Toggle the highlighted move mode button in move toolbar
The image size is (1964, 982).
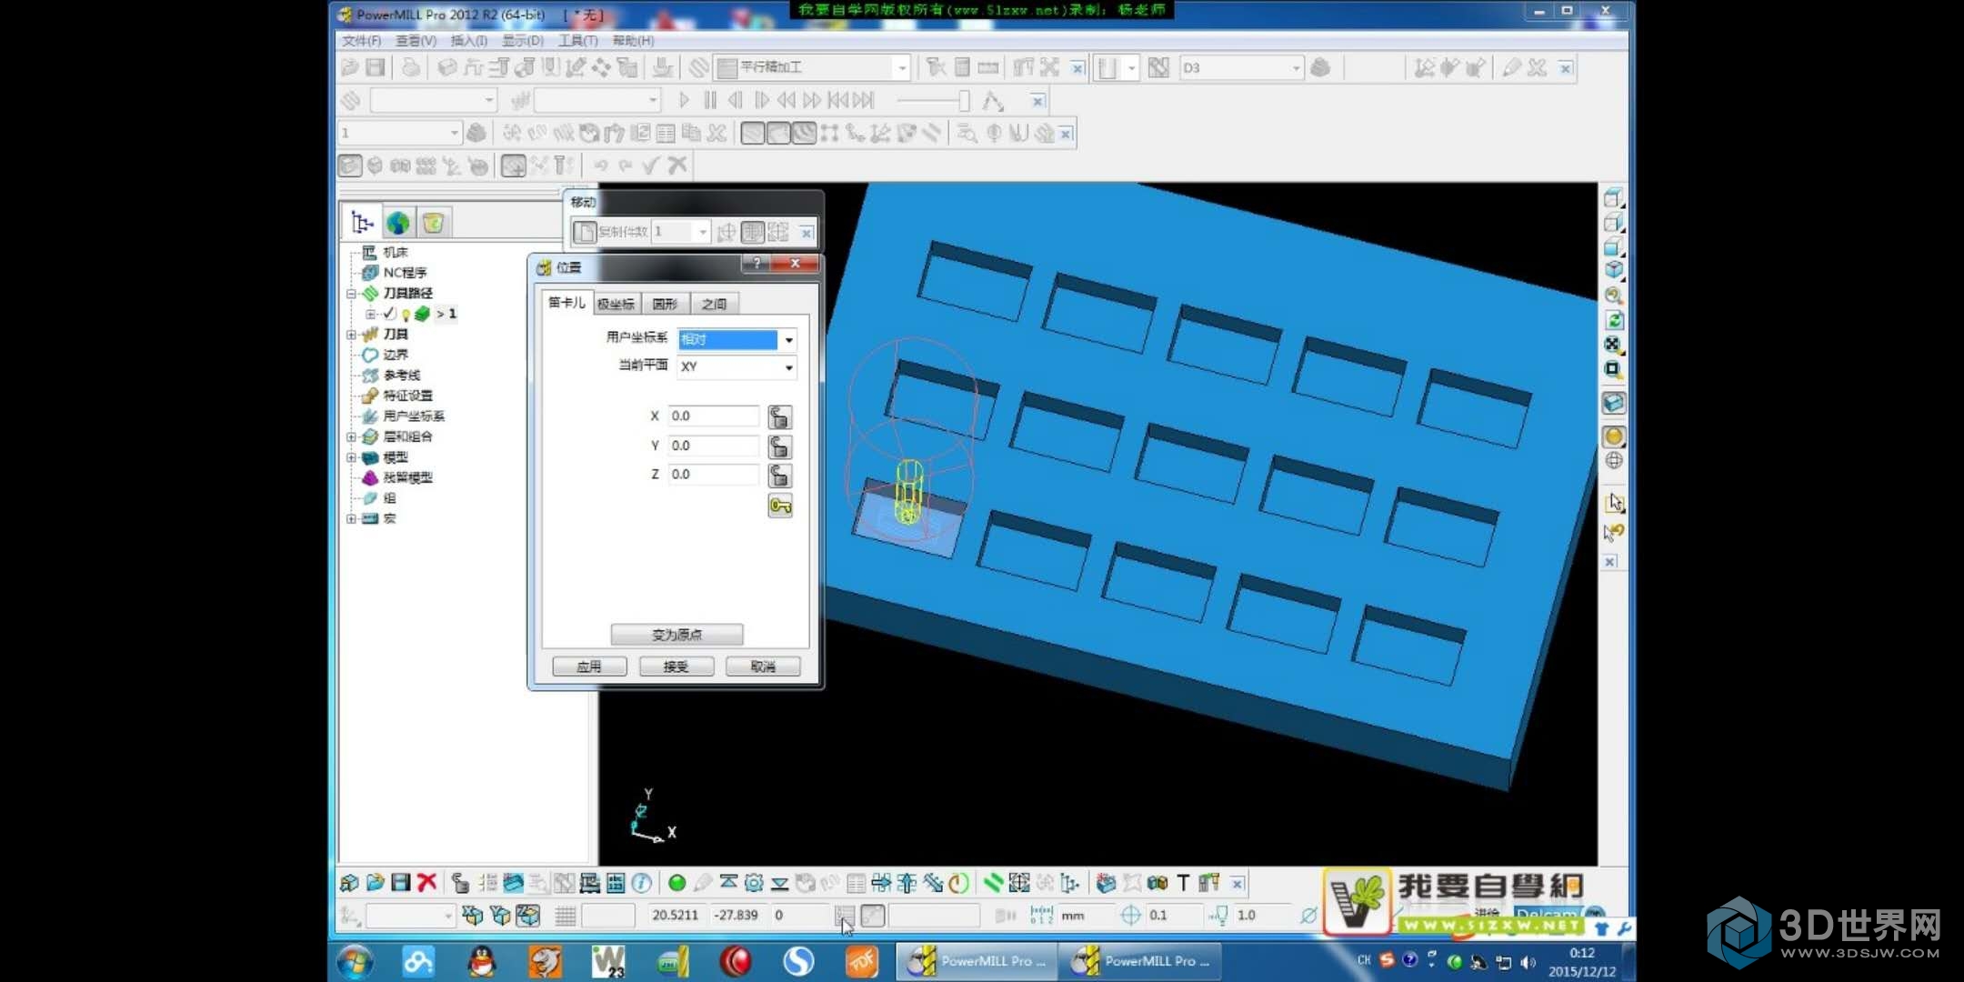(x=753, y=233)
